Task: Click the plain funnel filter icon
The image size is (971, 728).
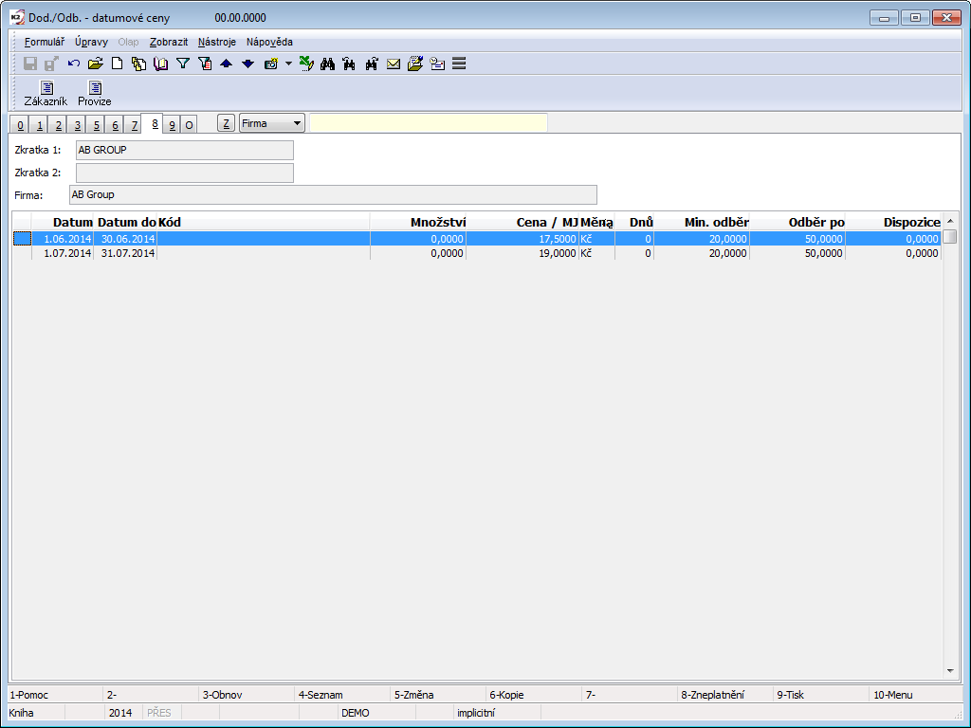Action: 183,64
